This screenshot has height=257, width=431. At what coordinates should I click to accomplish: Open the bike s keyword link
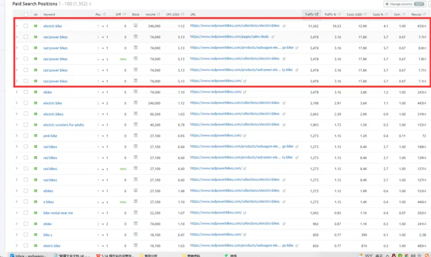48,235
